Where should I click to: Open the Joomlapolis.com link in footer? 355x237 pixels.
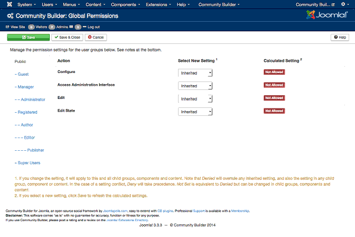115,211
